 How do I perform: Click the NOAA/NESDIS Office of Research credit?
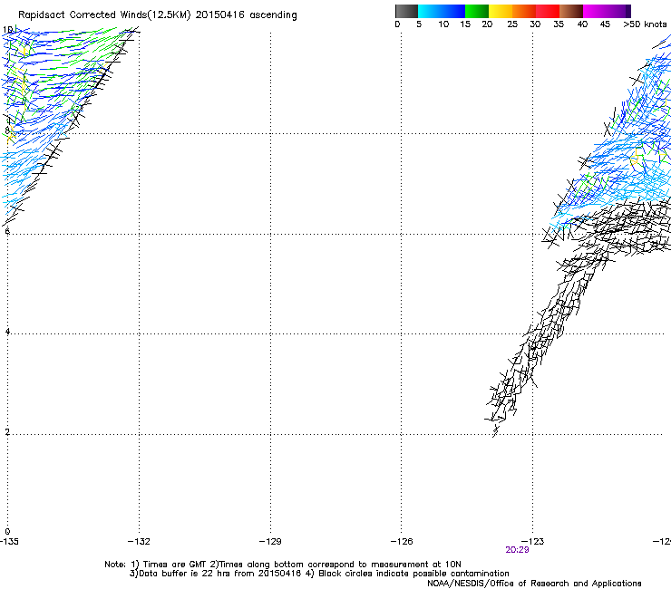coord(534,584)
